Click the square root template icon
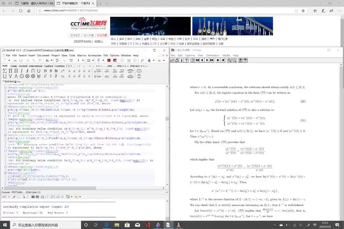The width and height of the screenshot is (344, 229). 98,71
